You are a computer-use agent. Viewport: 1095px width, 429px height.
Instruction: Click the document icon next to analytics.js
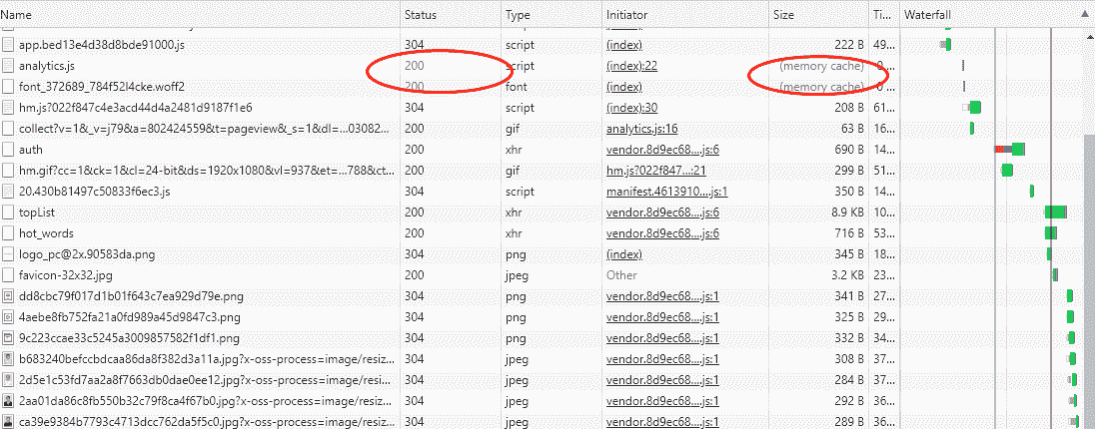pyautogui.click(x=8, y=66)
